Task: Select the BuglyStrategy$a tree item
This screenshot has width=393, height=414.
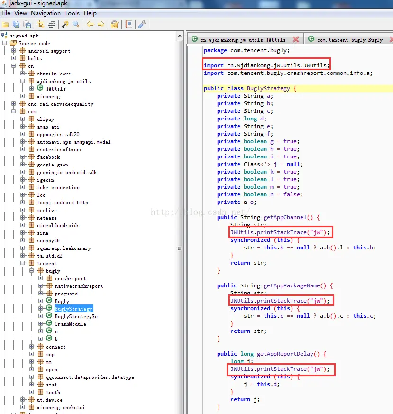Action: [76, 316]
